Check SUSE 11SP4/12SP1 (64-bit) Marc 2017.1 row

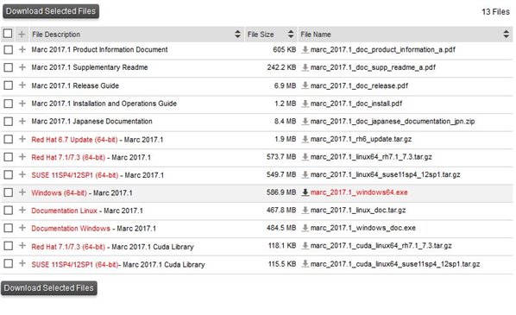[9, 175]
